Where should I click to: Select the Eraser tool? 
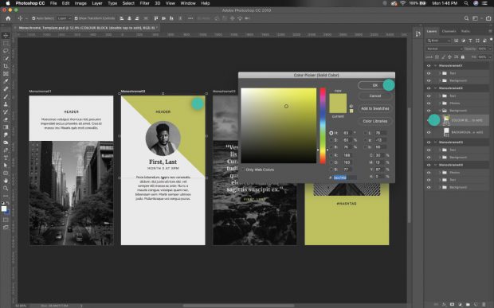[x=6, y=119]
